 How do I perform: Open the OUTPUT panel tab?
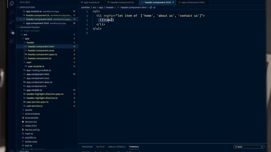coord(100,147)
